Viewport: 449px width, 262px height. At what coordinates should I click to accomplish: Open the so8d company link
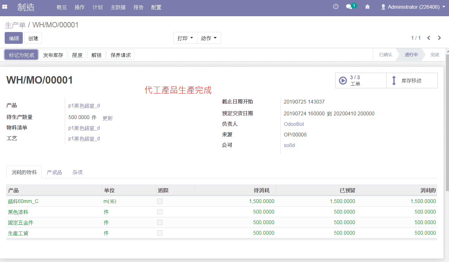coord(289,145)
